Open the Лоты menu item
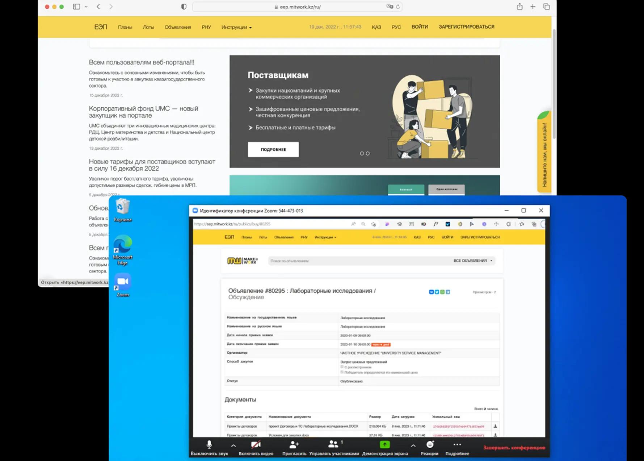Viewport: 644px width, 461px height. [148, 27]
